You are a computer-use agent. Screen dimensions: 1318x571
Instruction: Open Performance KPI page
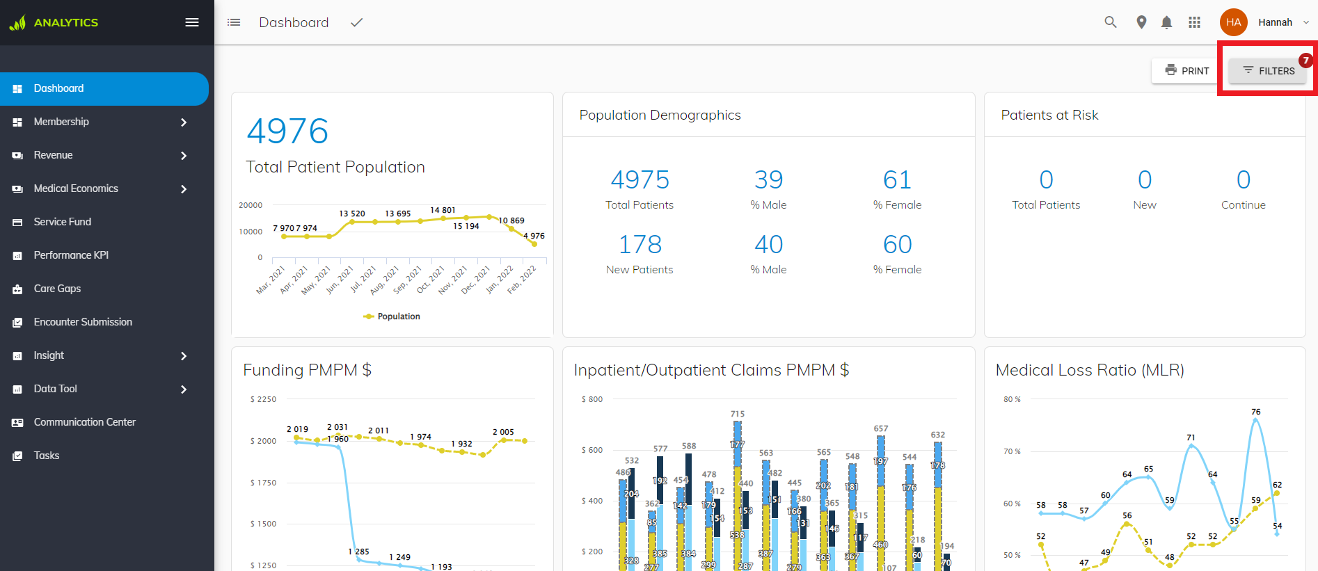(x=104, y=256)
